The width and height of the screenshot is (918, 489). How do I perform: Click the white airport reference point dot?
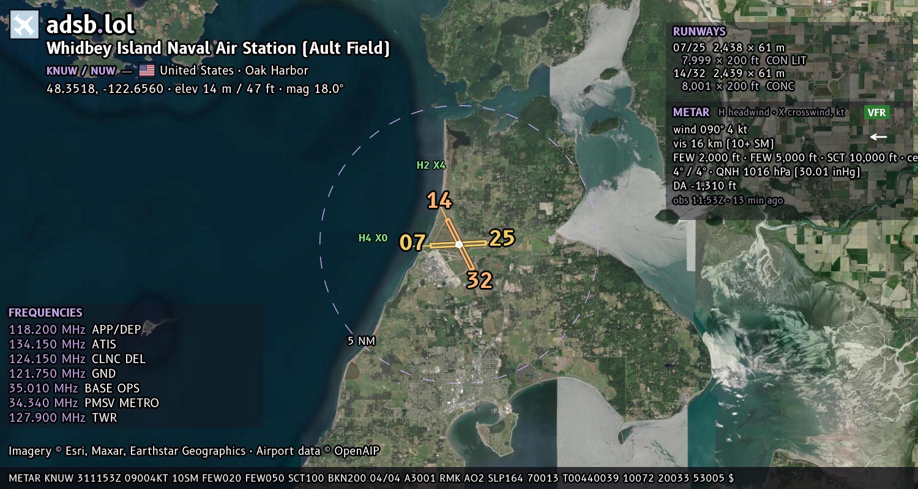(x=459, y=244)
